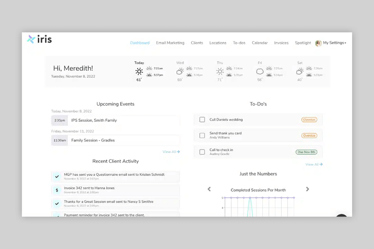The width and height of the screenshot is (374, 249).
Task: Click Friday's cloudy weather icon
Action: (260, 71)
